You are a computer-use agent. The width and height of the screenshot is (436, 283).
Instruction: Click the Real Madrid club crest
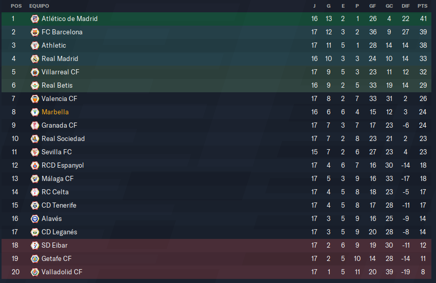[x=35, y=59]
